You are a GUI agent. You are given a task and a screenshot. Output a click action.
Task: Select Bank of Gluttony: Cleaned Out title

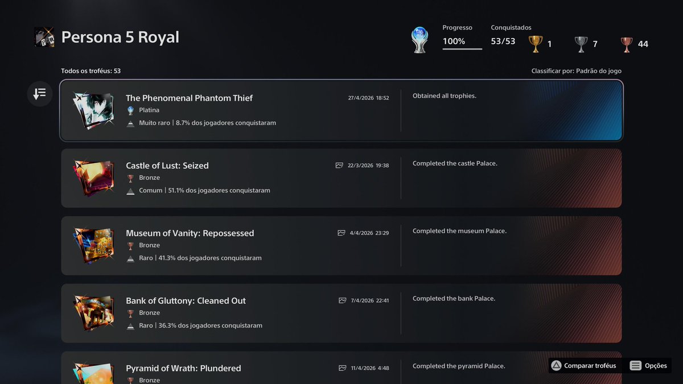click(186, 301)
